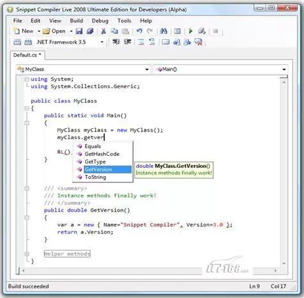Click the split handle above vertical scrollbar
Image resolution: width=304 pixels, height=298 pixels.
coord(284,77)
